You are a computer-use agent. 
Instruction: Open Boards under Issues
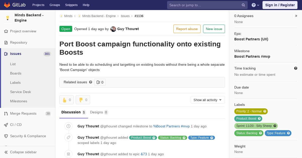point(16,73)
